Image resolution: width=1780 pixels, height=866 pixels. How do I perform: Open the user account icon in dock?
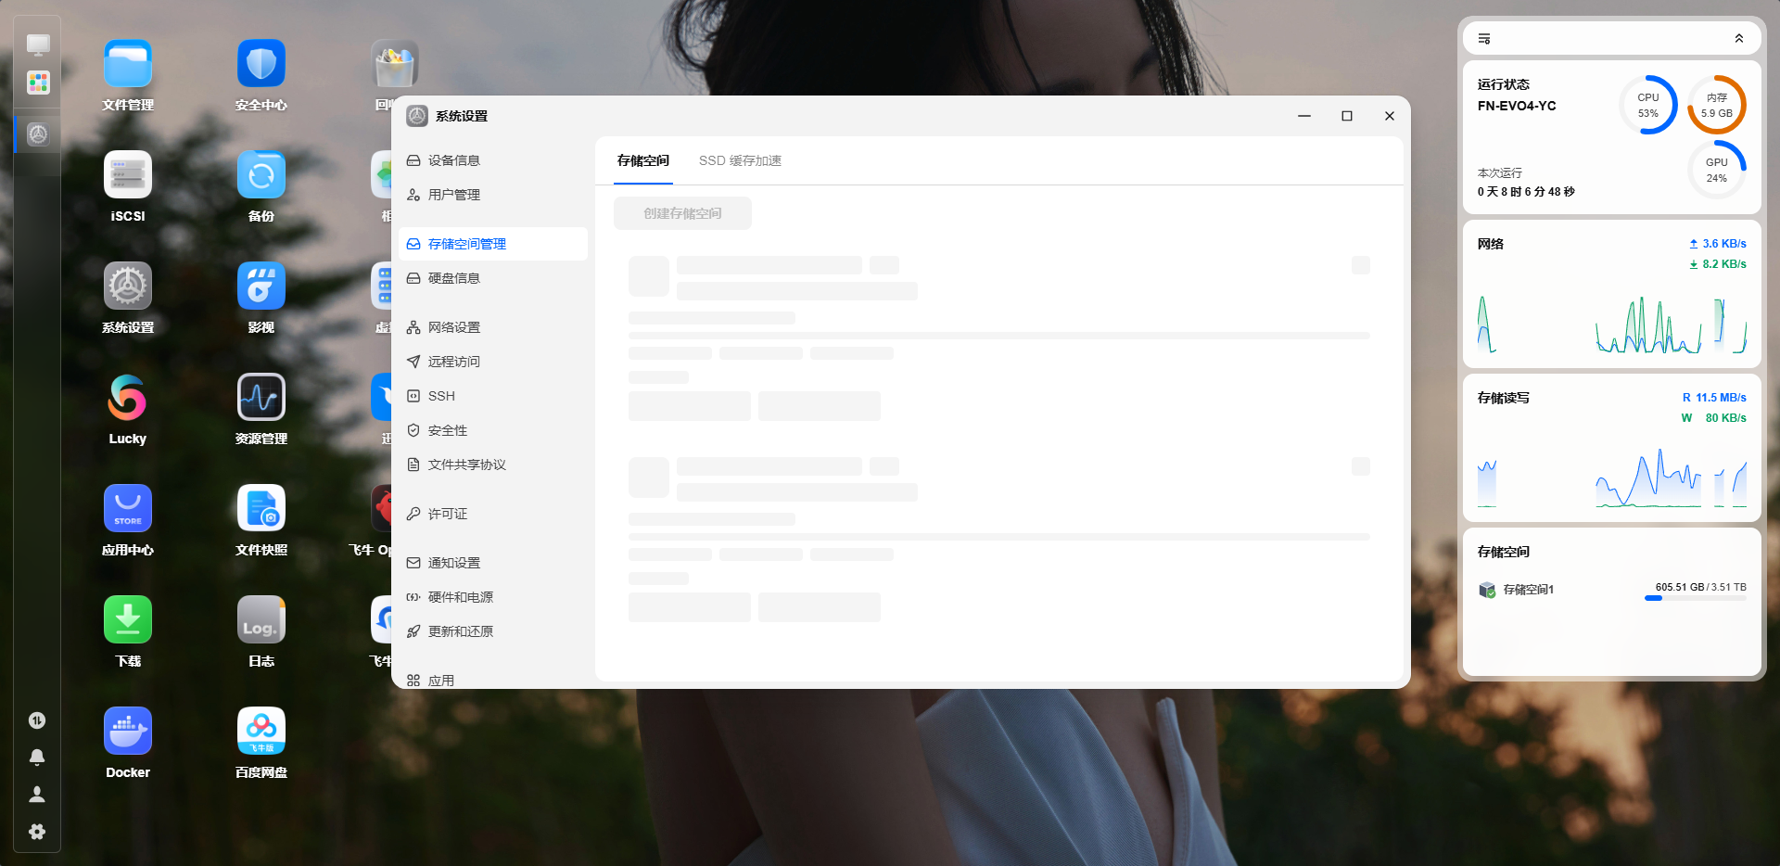[x=37, y=795]
